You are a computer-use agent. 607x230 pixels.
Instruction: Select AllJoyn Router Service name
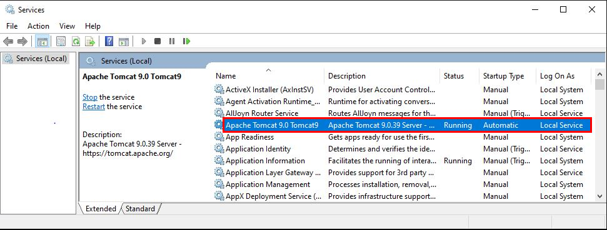point(262,113)
